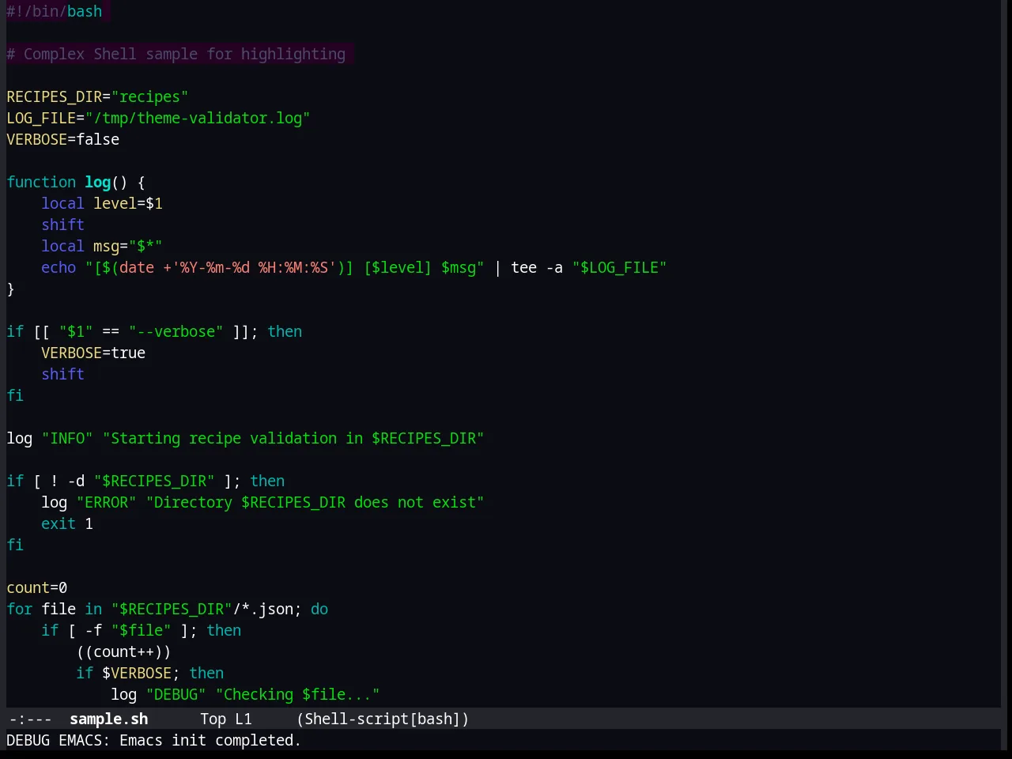
Task: Click the L1 line number indicator
Action: pyautogui.click(x=244, y=719)
